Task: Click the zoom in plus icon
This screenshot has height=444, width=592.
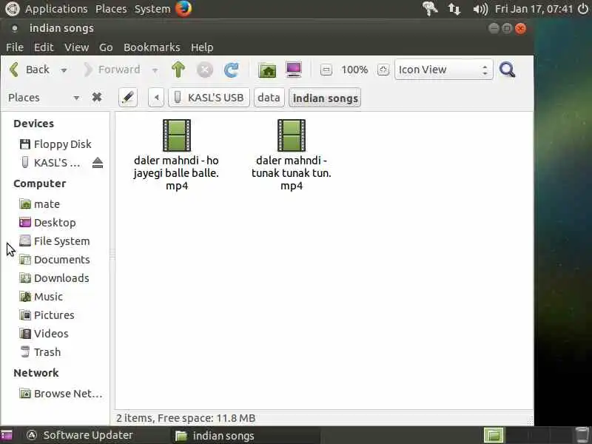Action: click(383, 70)
